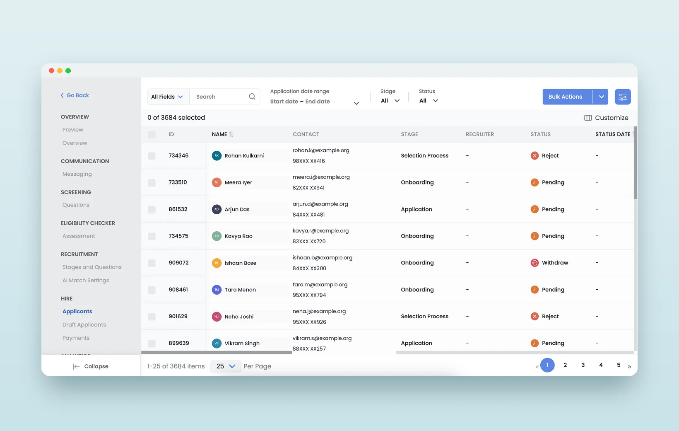Sort by the NAME column arrows

point(231,134)
